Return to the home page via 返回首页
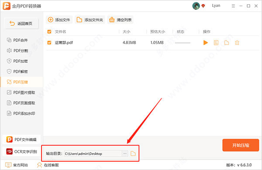This screenshot has height=170, width=262. coord(21,24)
